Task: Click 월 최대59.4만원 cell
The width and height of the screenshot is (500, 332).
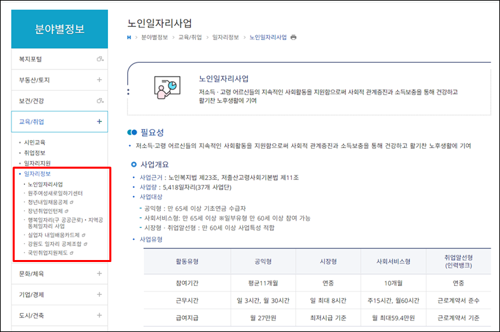Action: point(393,318)
